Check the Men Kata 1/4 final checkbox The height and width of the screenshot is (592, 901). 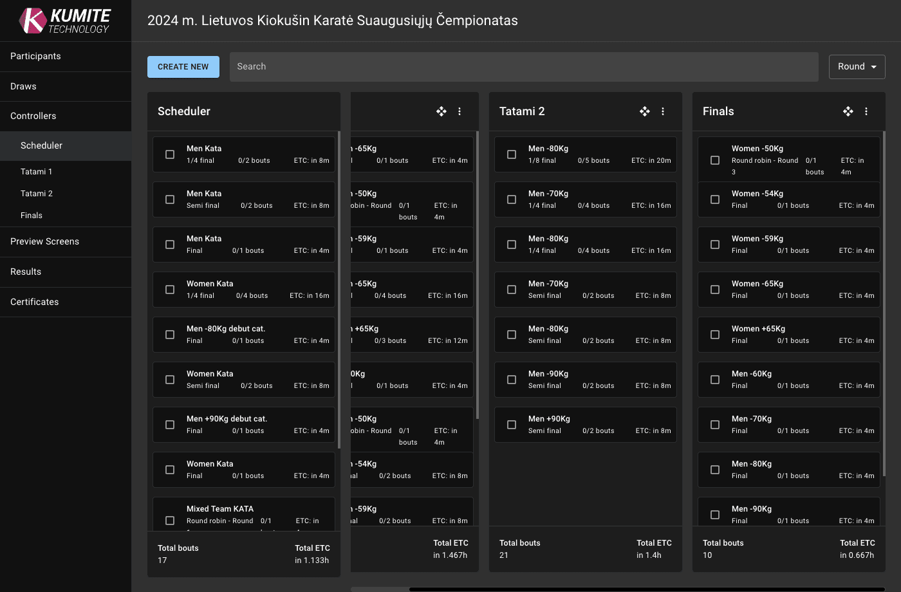[x=170, y=154]
